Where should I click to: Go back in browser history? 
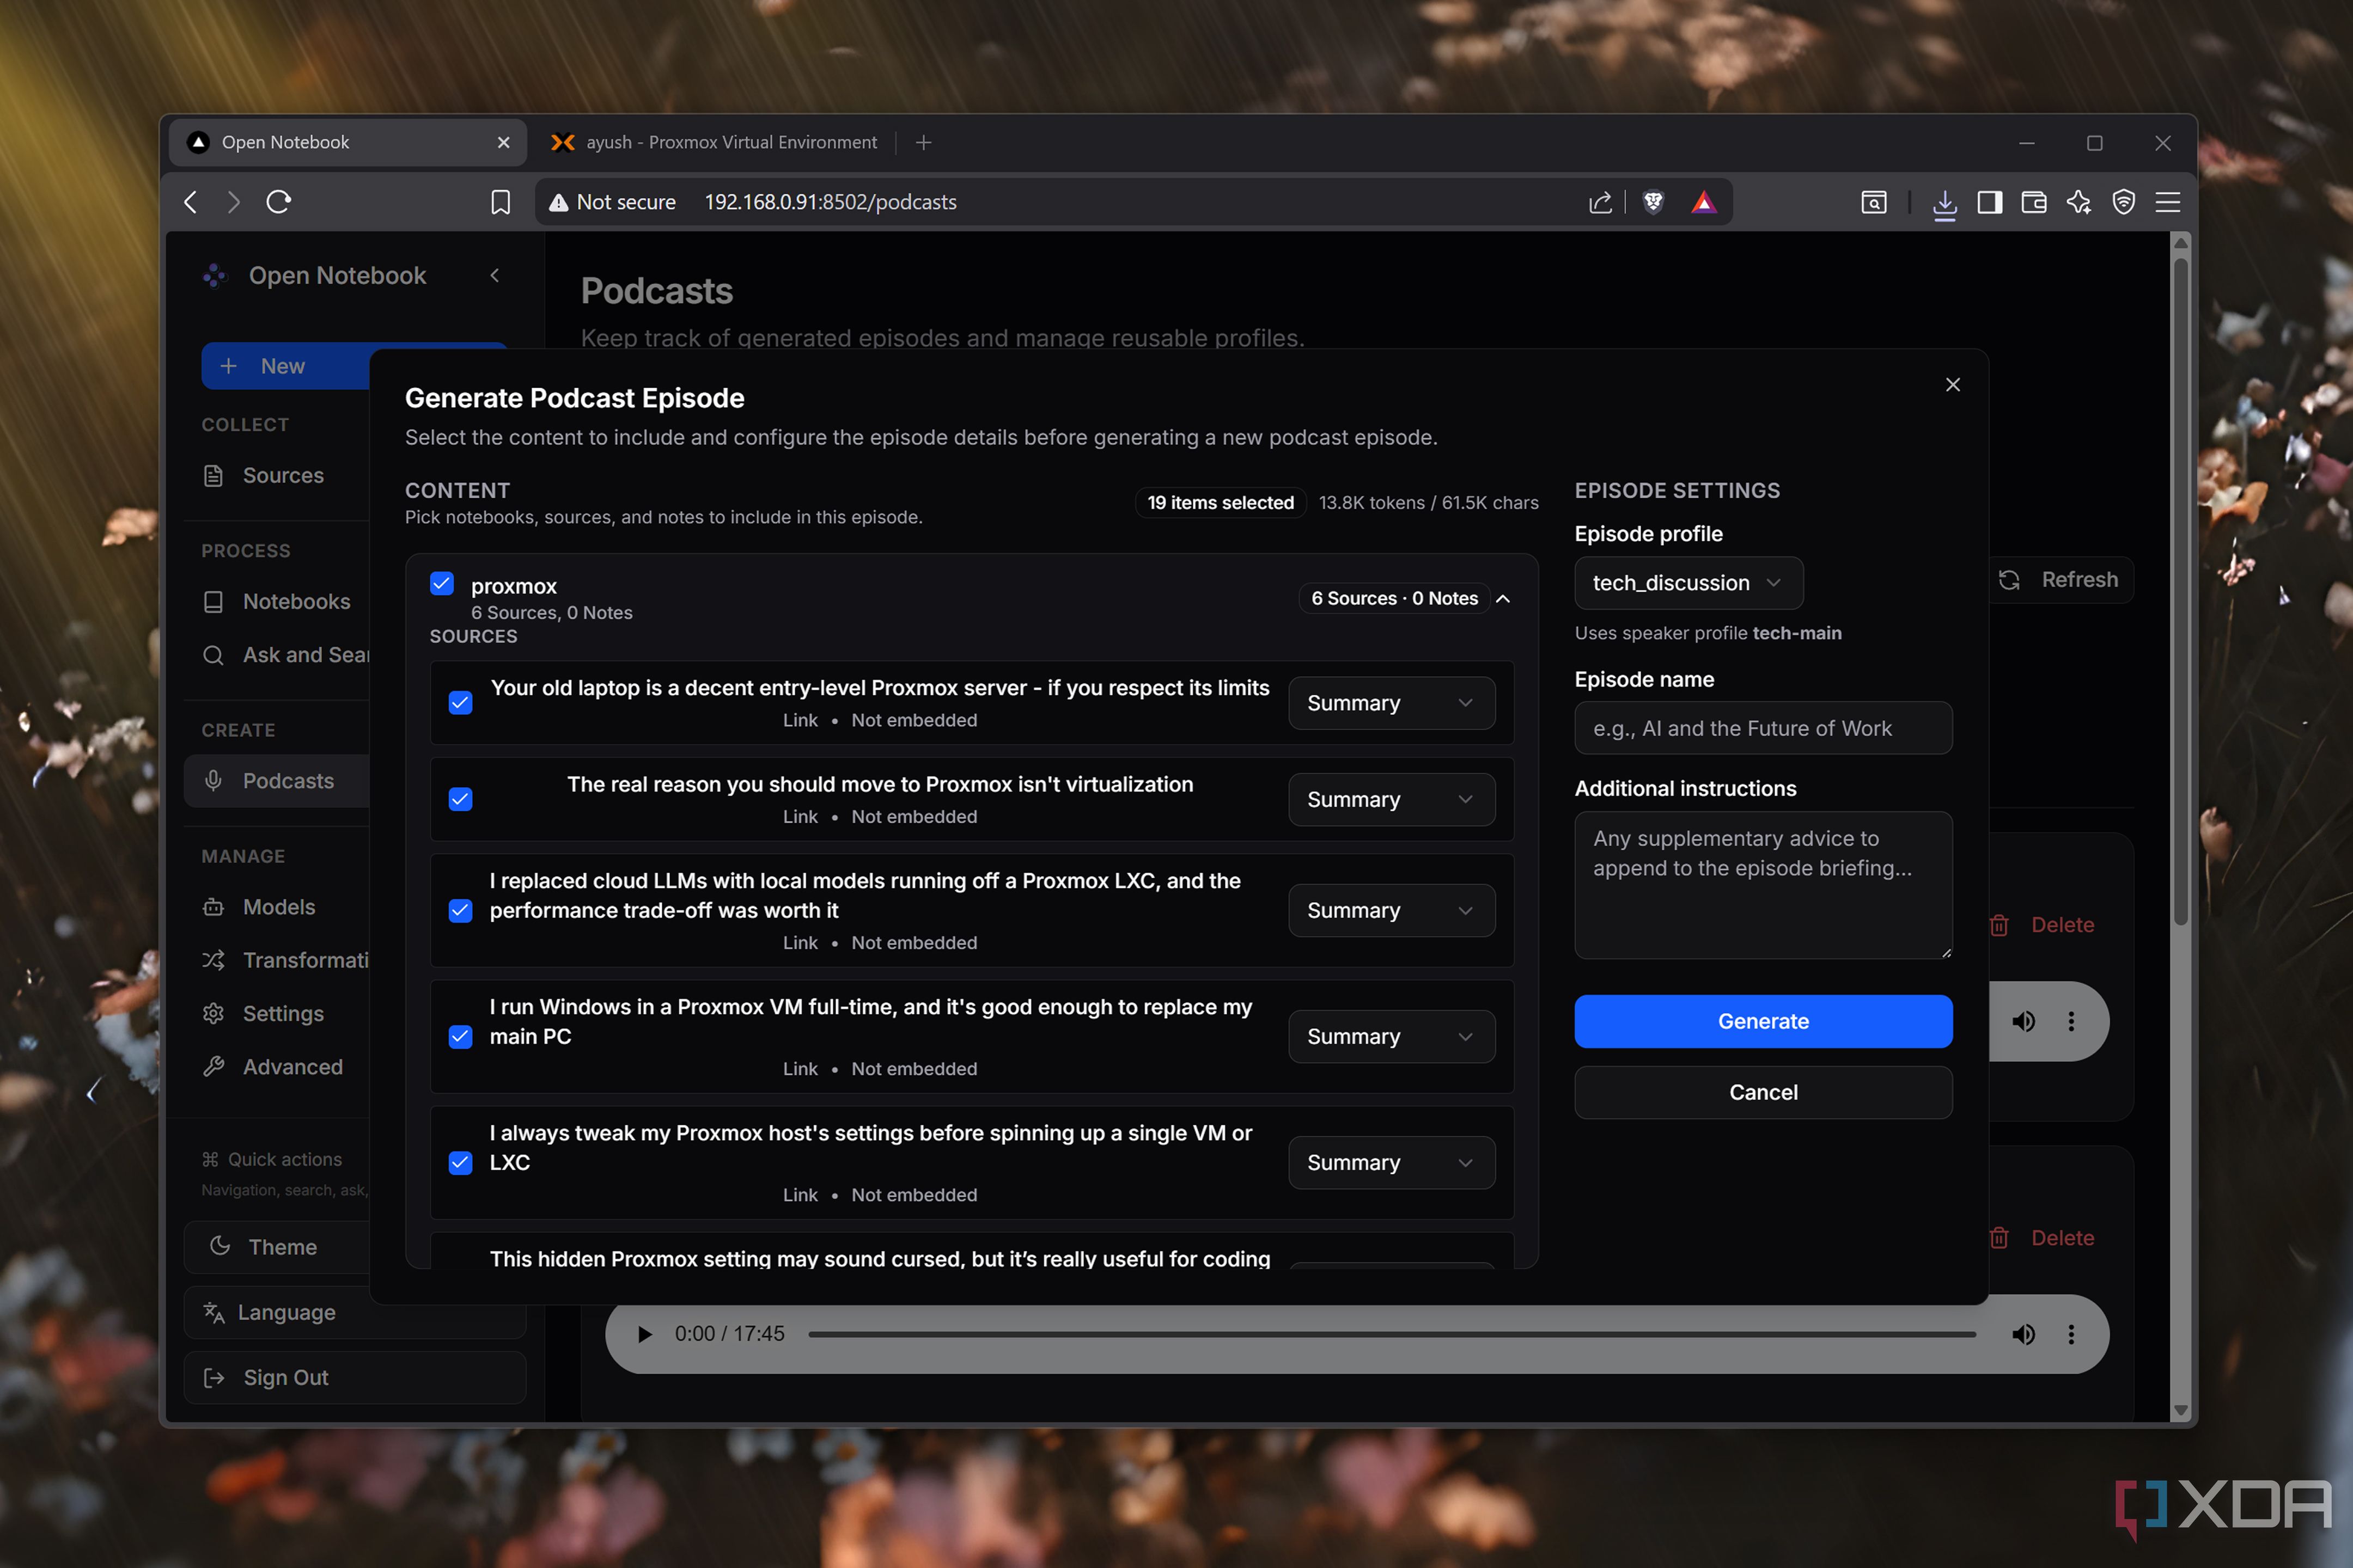[191, 202]
